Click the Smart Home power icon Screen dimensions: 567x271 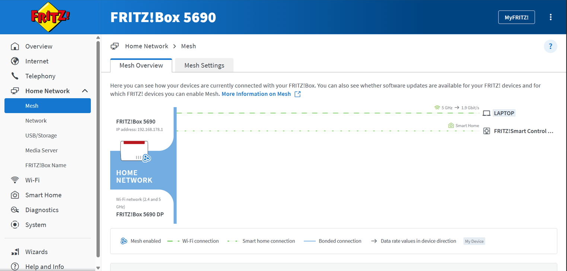(15, 195)
